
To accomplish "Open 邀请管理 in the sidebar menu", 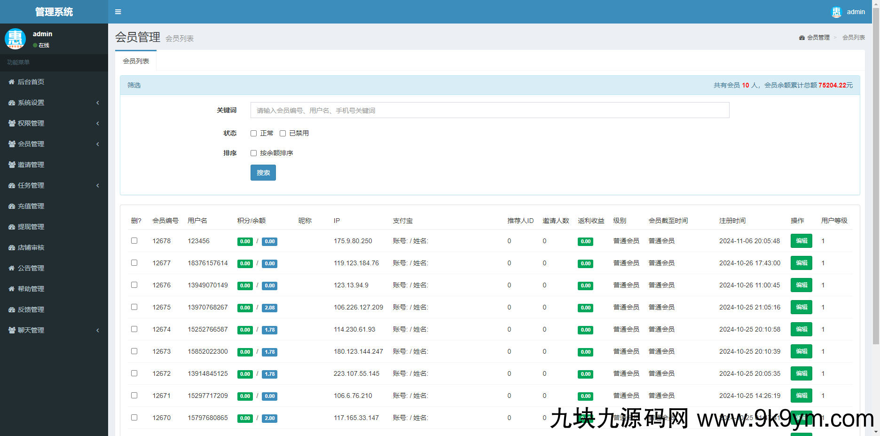I will 54,165.
